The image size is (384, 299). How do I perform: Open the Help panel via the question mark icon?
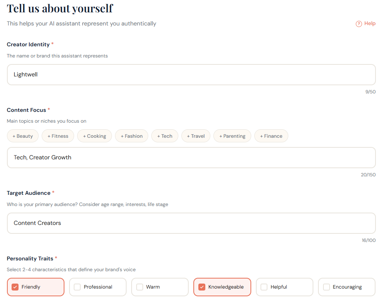click(x=358, y=24)
